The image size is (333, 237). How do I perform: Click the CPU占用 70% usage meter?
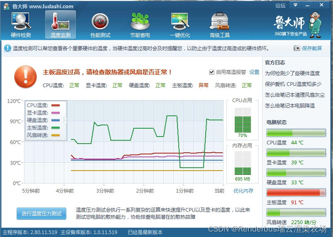tap(243, 120)
